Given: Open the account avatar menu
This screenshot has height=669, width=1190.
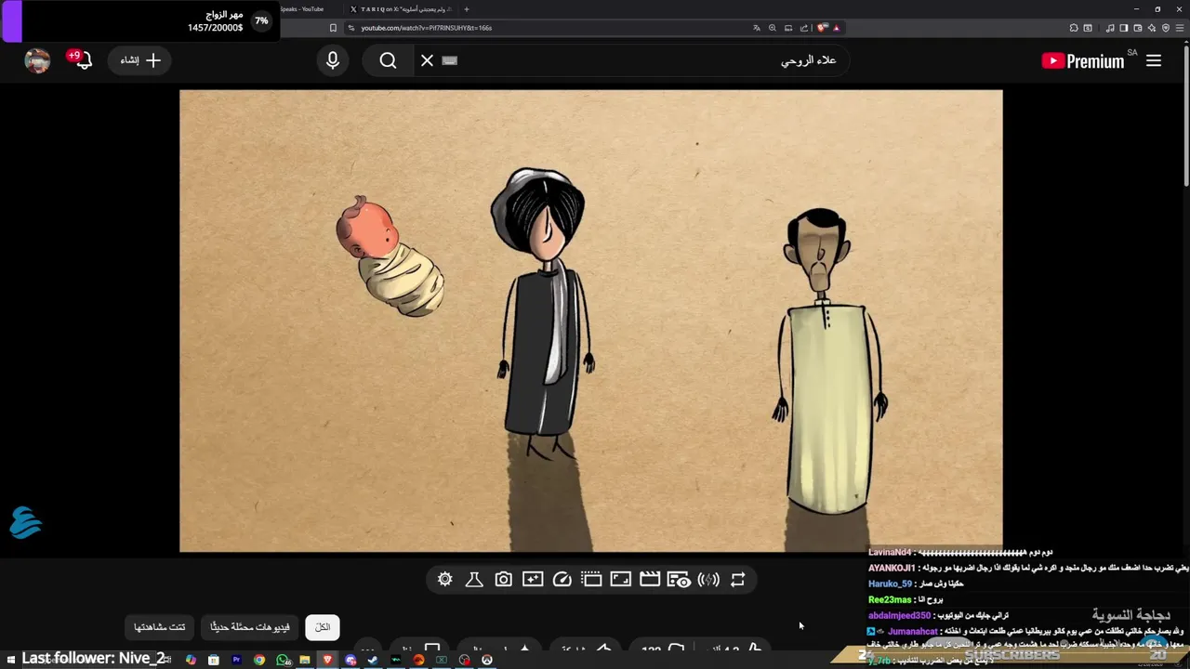Looking at the screenshot, I should pos(37,60).
